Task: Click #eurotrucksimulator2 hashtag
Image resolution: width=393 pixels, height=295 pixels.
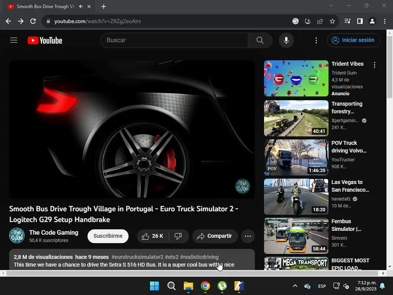Action: [137, 257]
